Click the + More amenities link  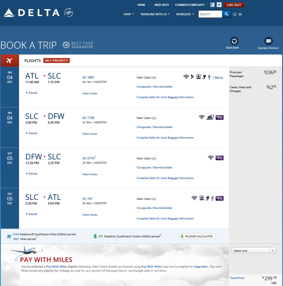click(x=218, y=78)
